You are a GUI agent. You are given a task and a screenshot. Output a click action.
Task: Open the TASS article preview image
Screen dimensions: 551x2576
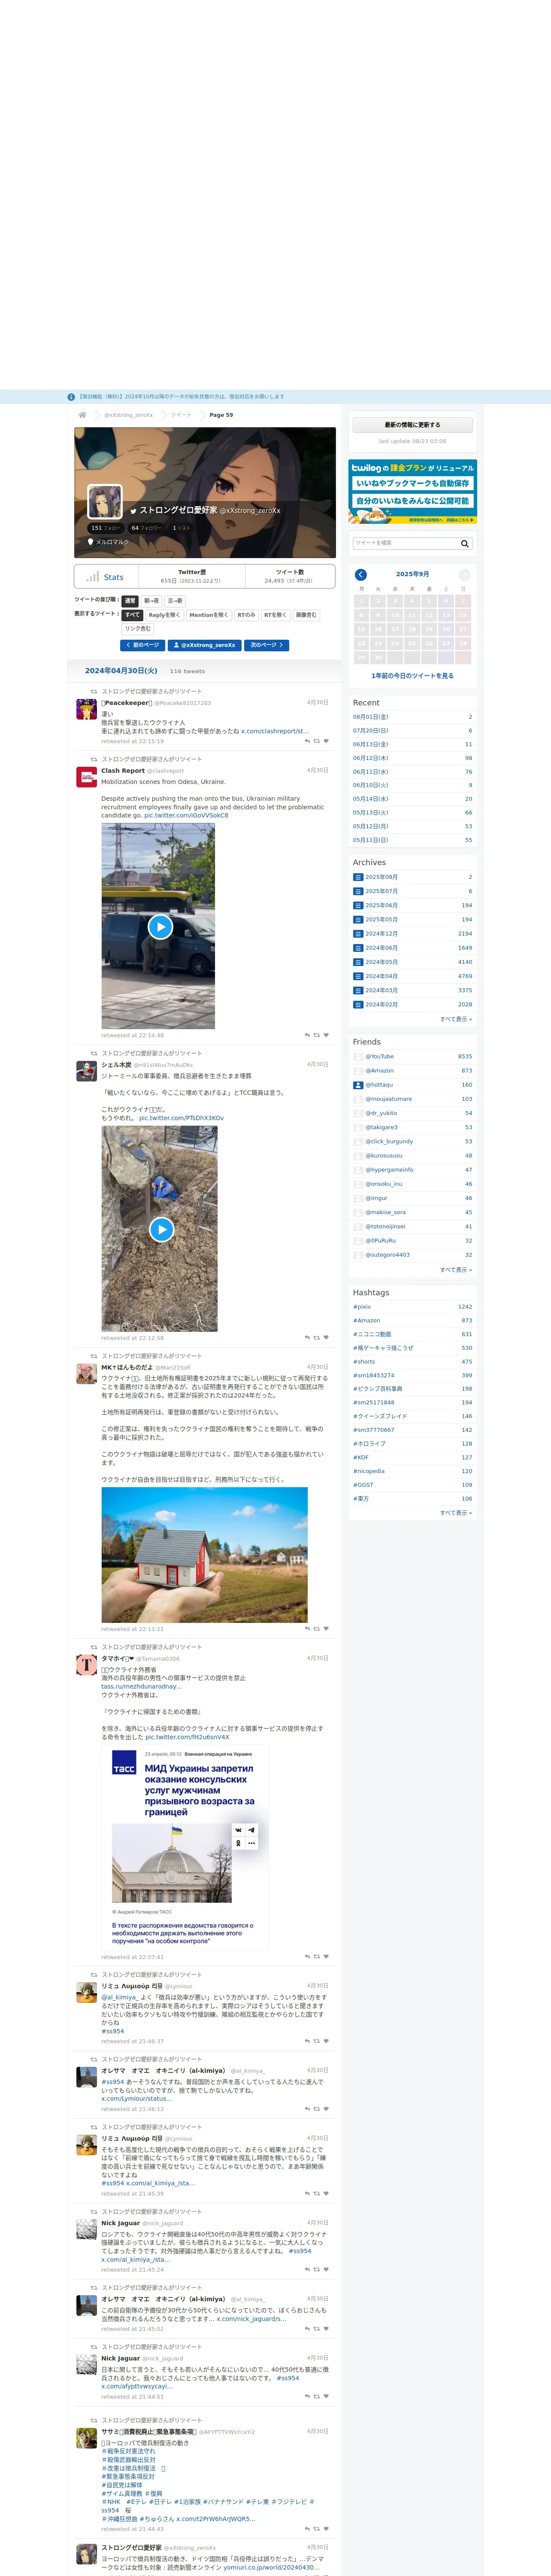185,1847
